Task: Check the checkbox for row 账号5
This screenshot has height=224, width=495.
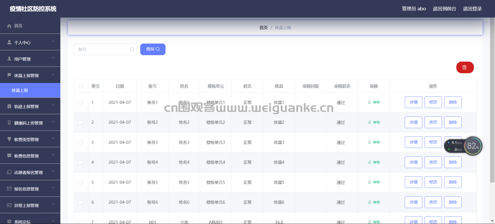Action: pyautogui.click(x=80, y=182)
